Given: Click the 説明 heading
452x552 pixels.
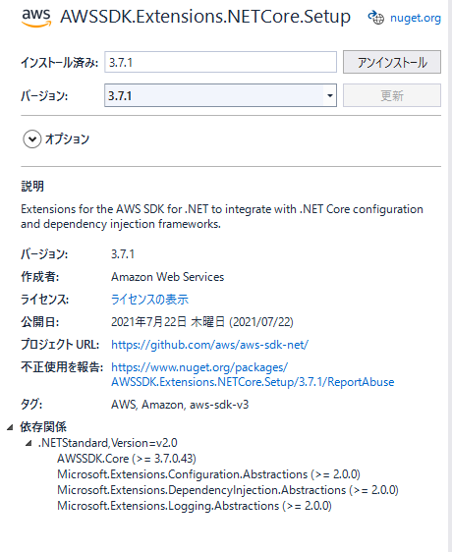Looking at the screenshot, I should point(32,187).
